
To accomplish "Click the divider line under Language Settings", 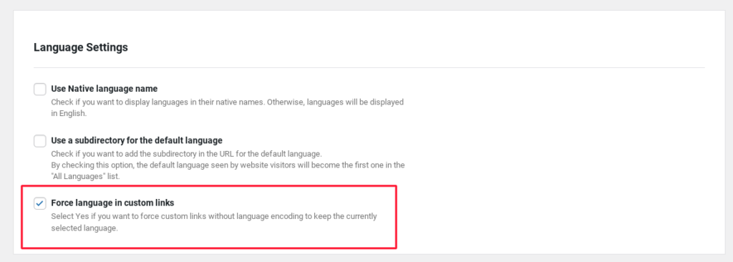I will [x=369, y=68].
